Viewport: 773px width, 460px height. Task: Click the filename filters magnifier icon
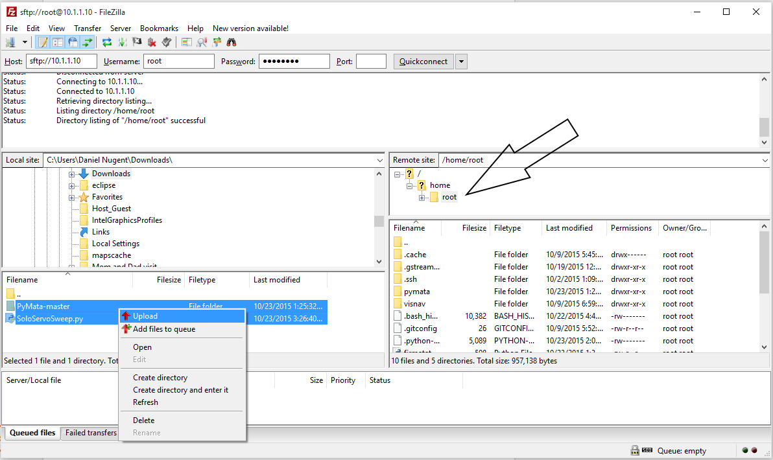pos(202,42)
